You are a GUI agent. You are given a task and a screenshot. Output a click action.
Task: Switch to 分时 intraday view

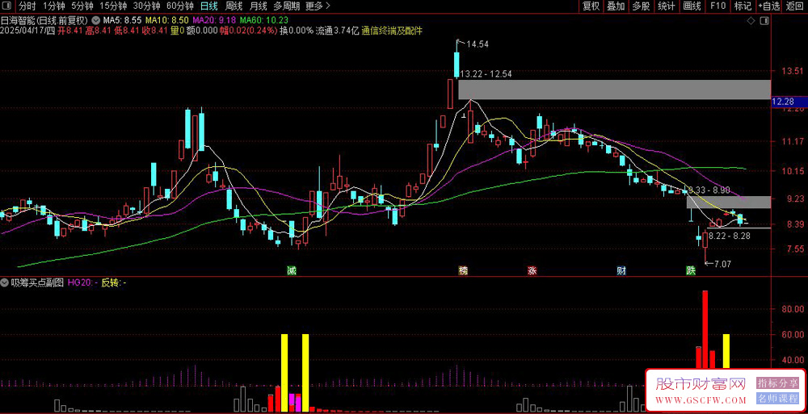pos(27,6)
